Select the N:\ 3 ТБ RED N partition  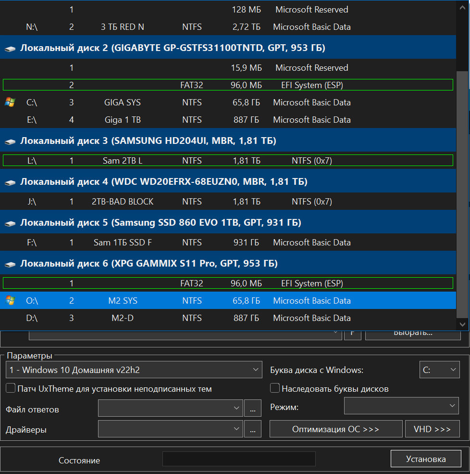click(228, 27)
